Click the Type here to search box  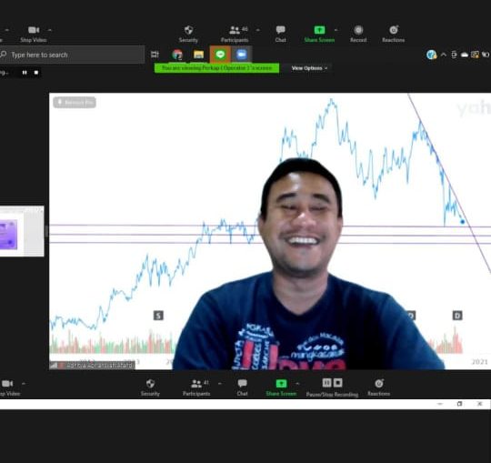click(x=72, y=55)
